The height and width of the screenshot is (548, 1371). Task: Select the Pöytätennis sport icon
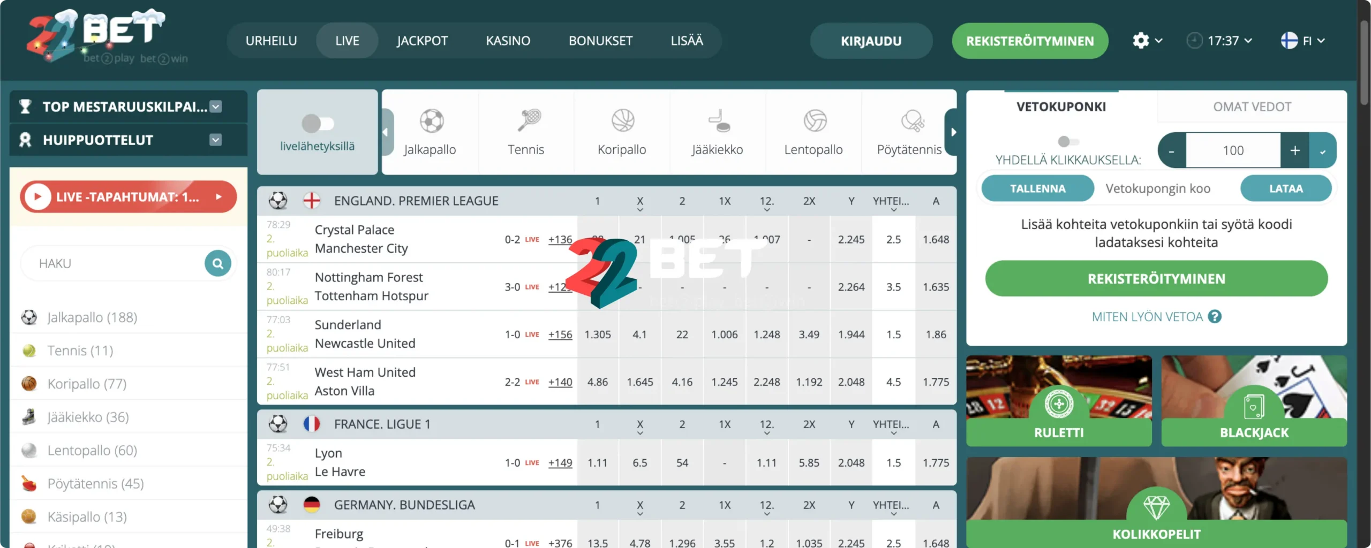point(912,120)
